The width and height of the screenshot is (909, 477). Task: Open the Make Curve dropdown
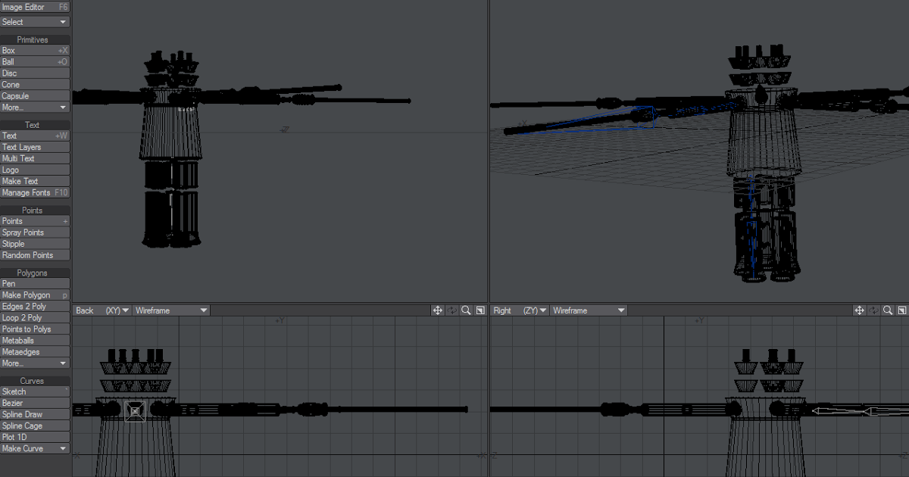coord(34,448)
